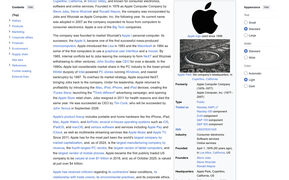Screen dimensions: 289x180
Task: Follow the Think different link
Action: point(104,93)
